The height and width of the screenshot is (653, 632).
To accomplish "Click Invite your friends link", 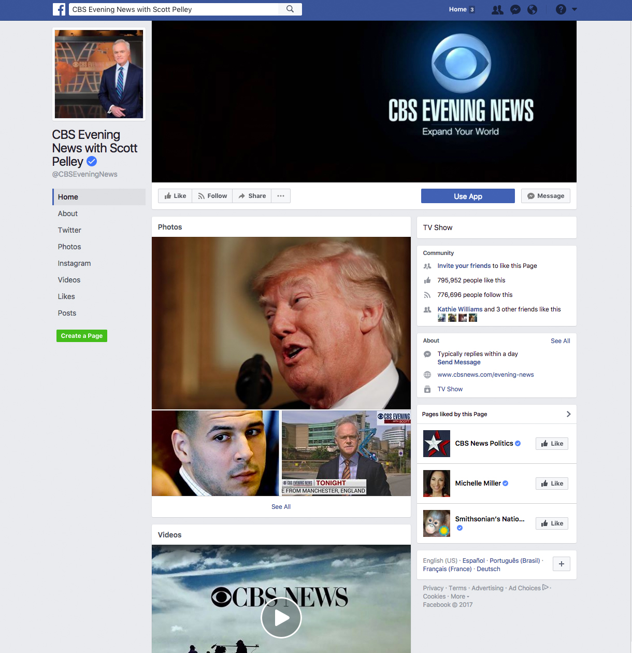I will [x=464, y=266].
